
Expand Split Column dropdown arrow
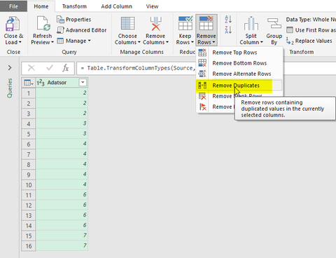pyautogui.click(x=261, y=42)
